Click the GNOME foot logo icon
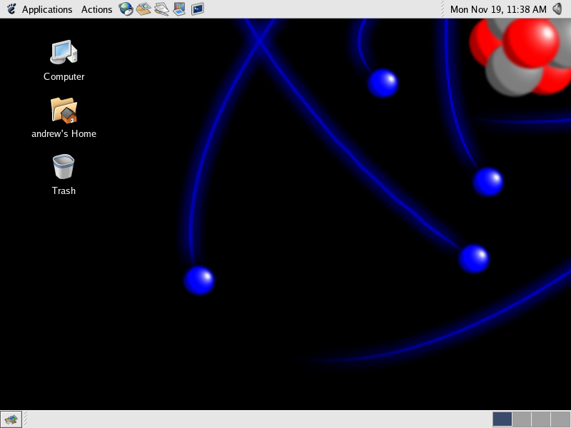571x428 pixels. click(x=11, y=9)
